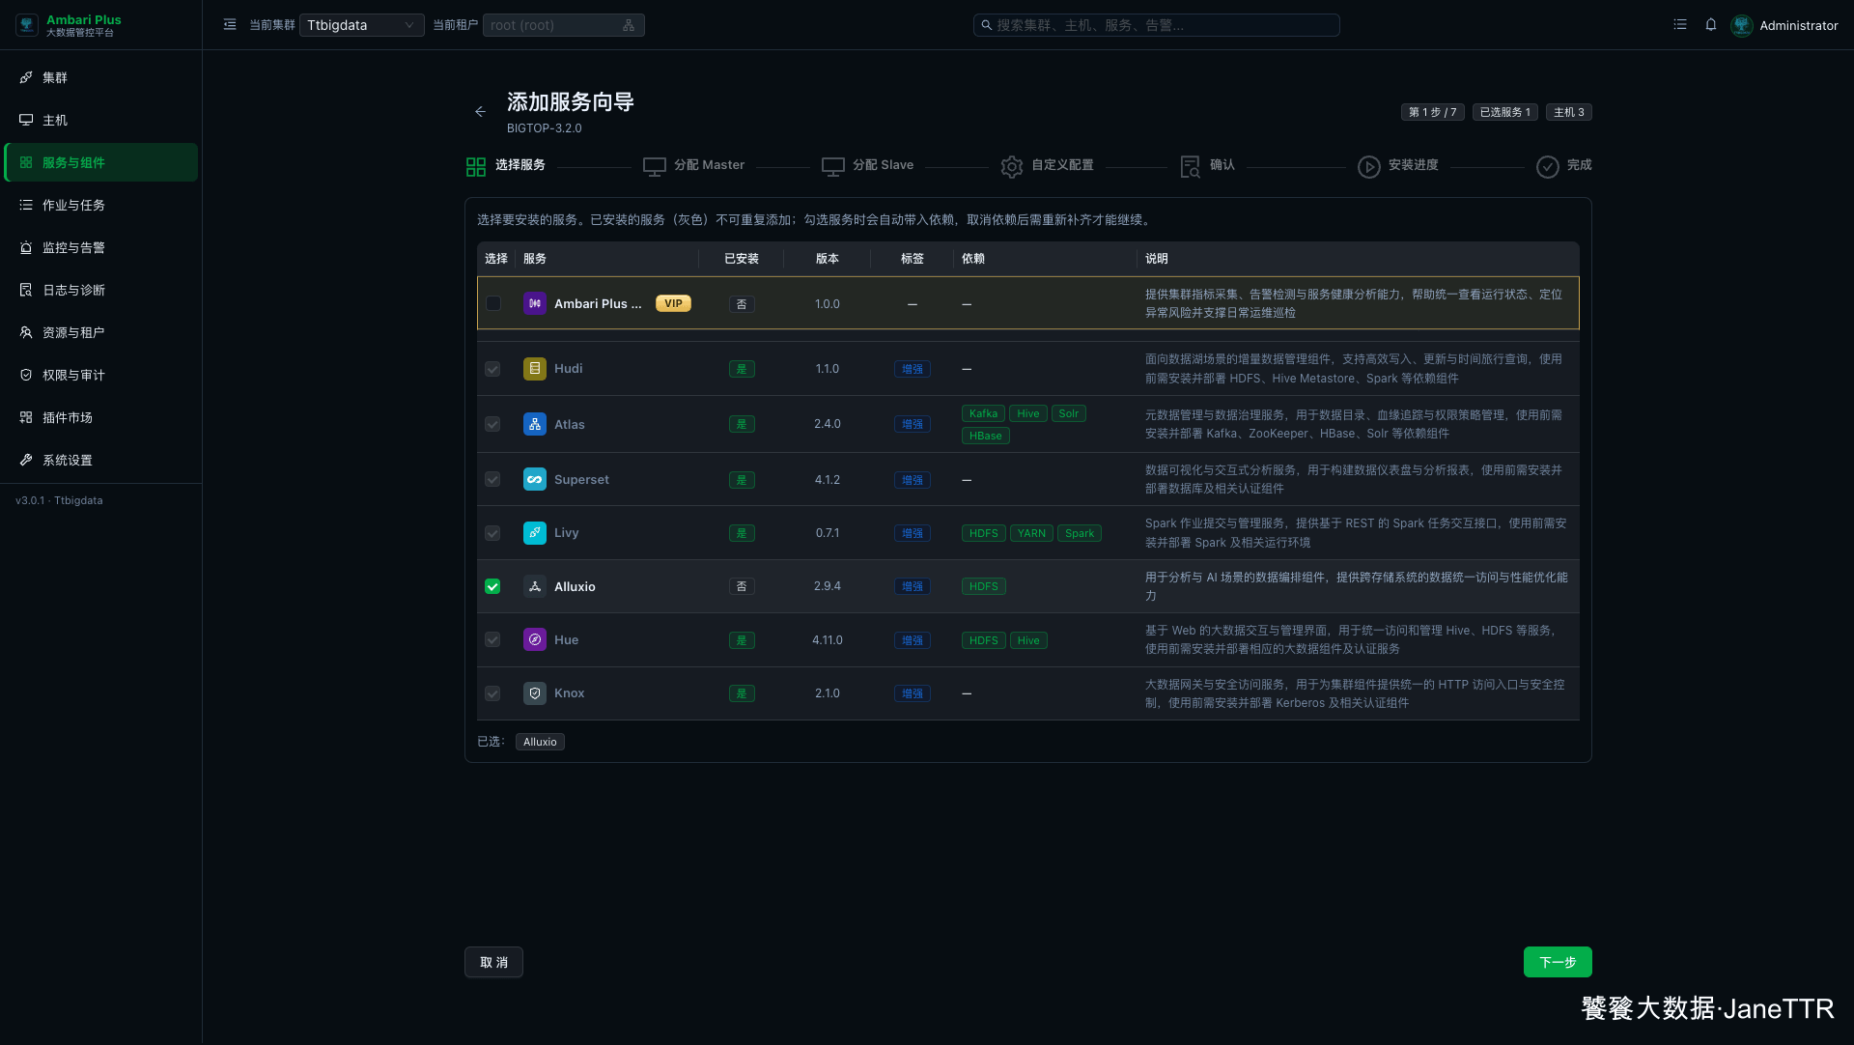Screen dimensions: 1854x1045
Task: Open 服务与组件 in the sidebar
Action: click(x=101, y=162)
